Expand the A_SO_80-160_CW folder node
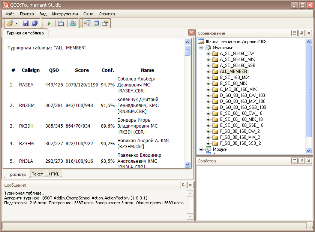This screenshot has width=315, height=232. (x=208, y=54)
